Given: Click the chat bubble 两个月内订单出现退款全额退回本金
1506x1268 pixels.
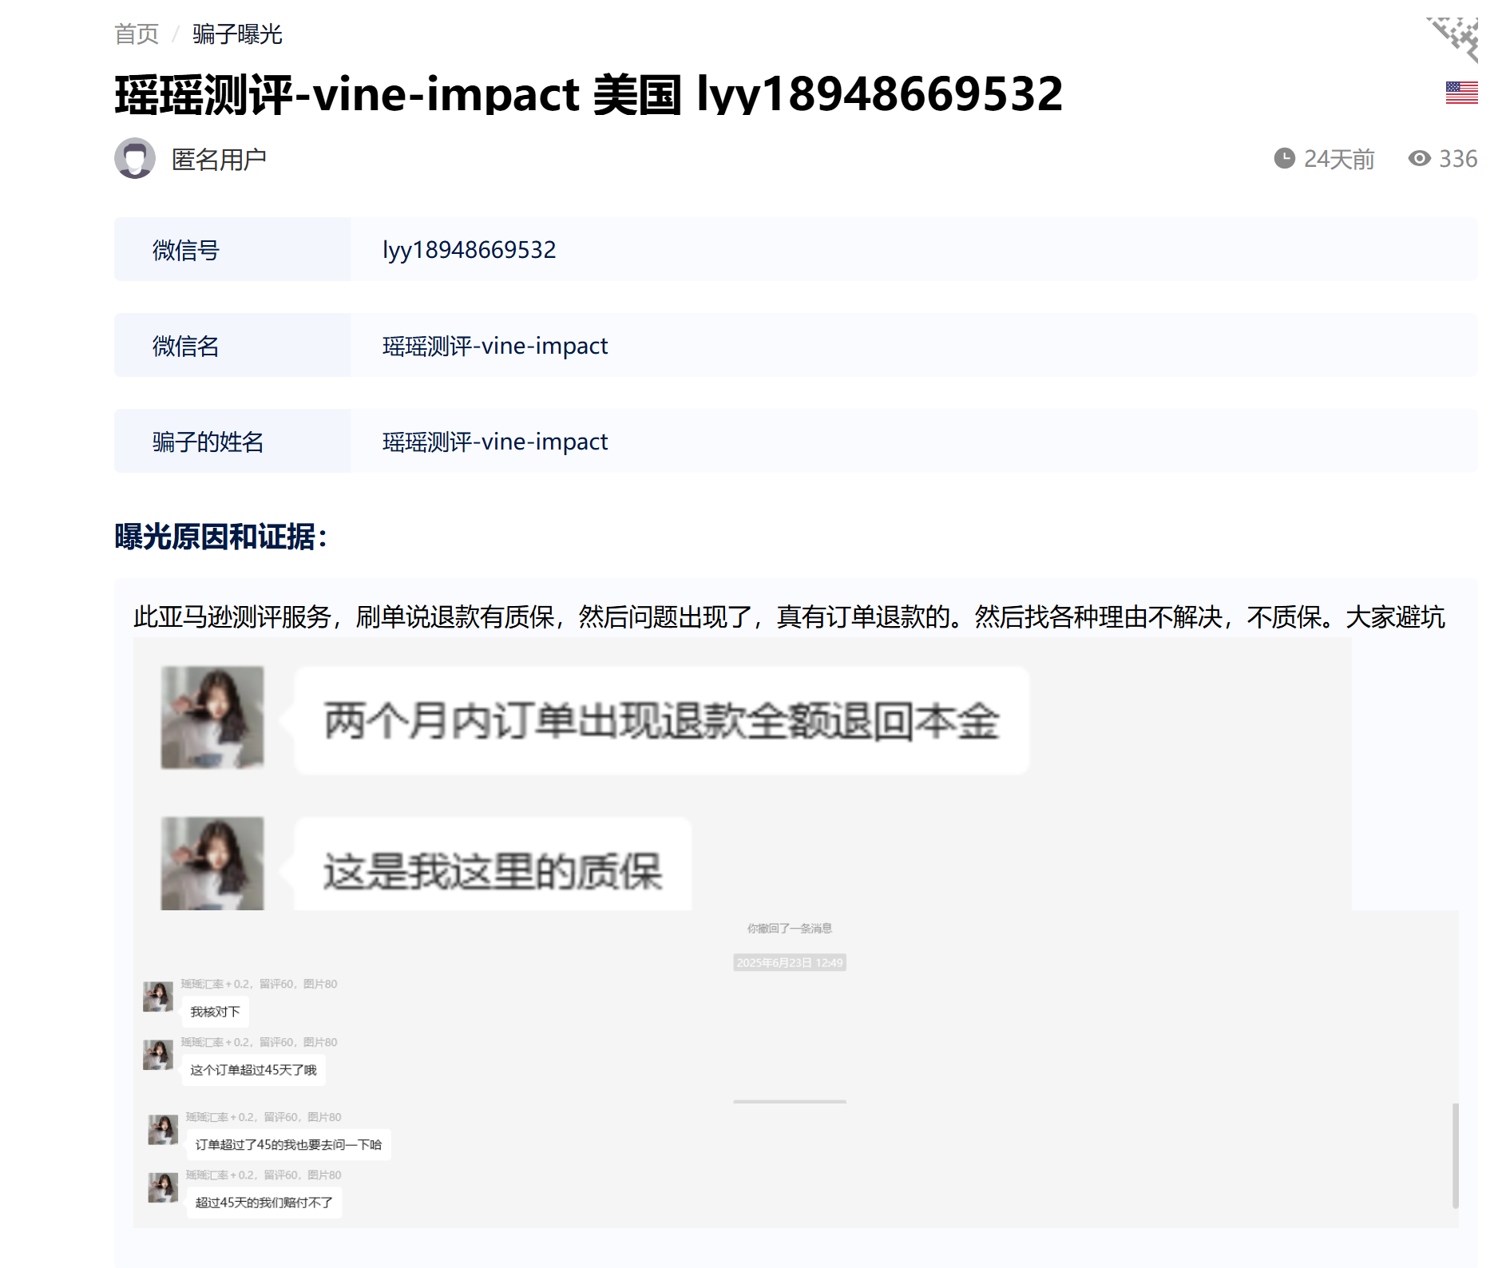Looking at the screenshot, I should [x=662, y=720].
